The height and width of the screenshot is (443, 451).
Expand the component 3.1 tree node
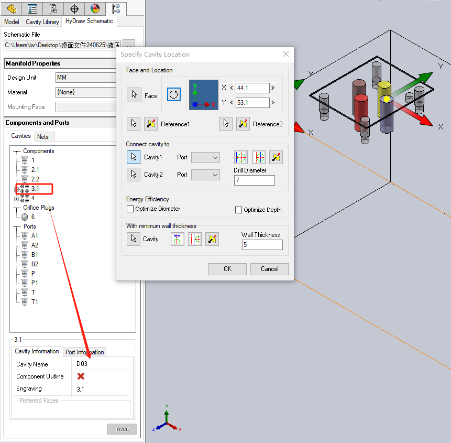pos(16,189)
